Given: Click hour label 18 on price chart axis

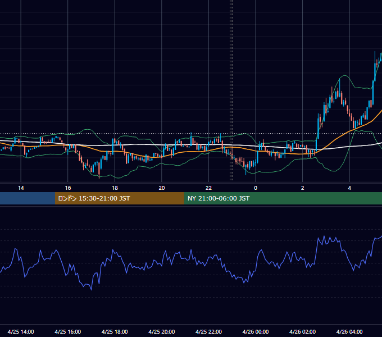Looking at the screenshot, I should (115, 188).
